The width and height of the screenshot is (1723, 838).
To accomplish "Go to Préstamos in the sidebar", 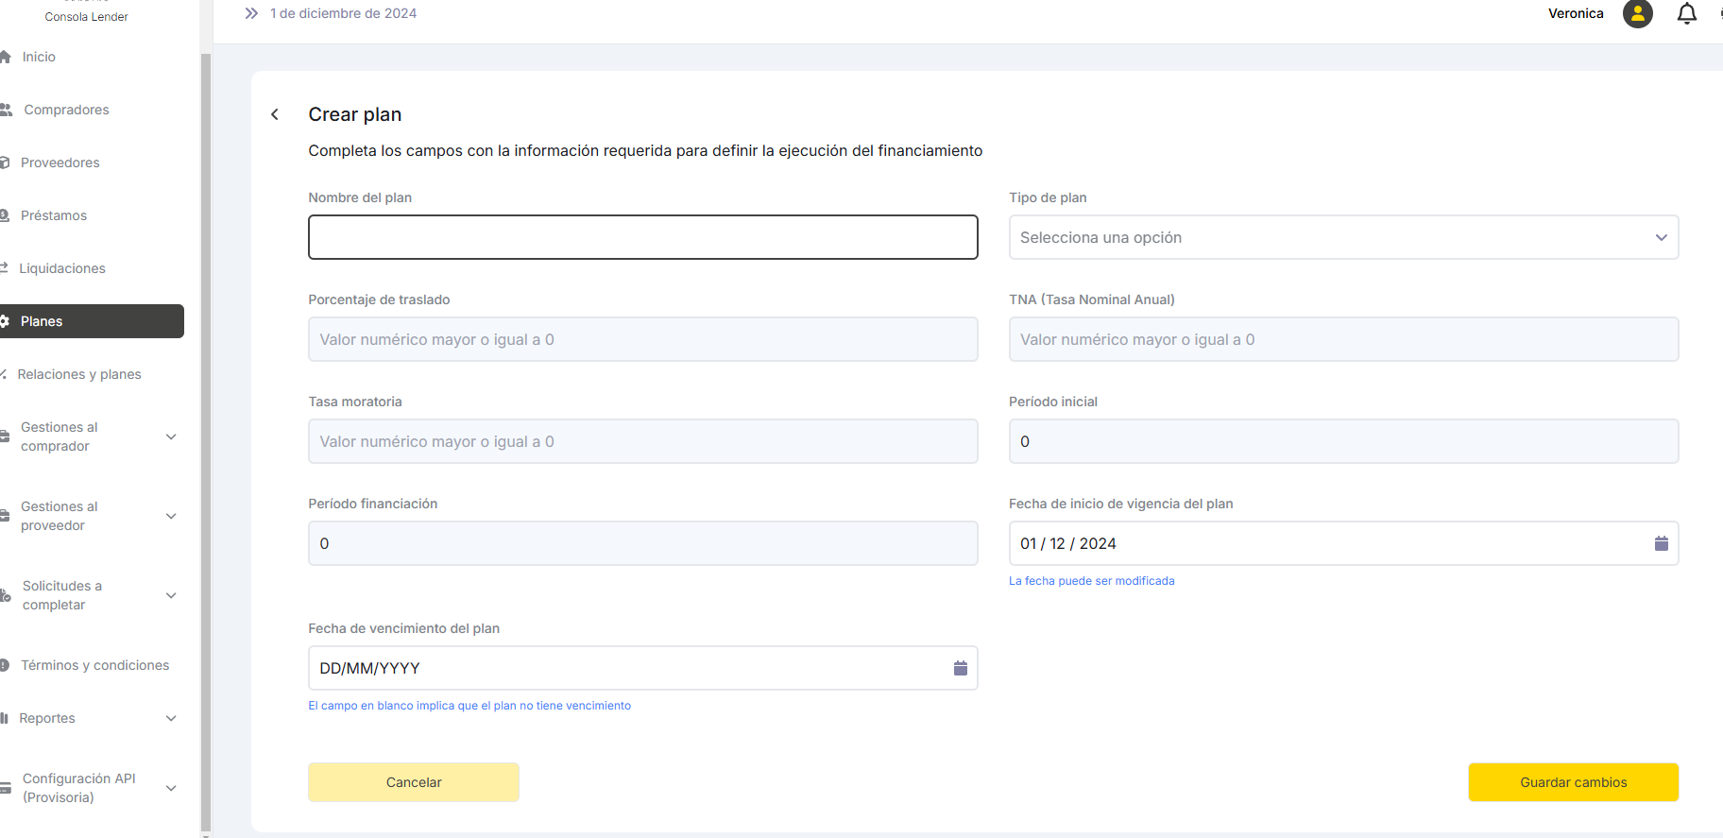I will click(54, 215).
